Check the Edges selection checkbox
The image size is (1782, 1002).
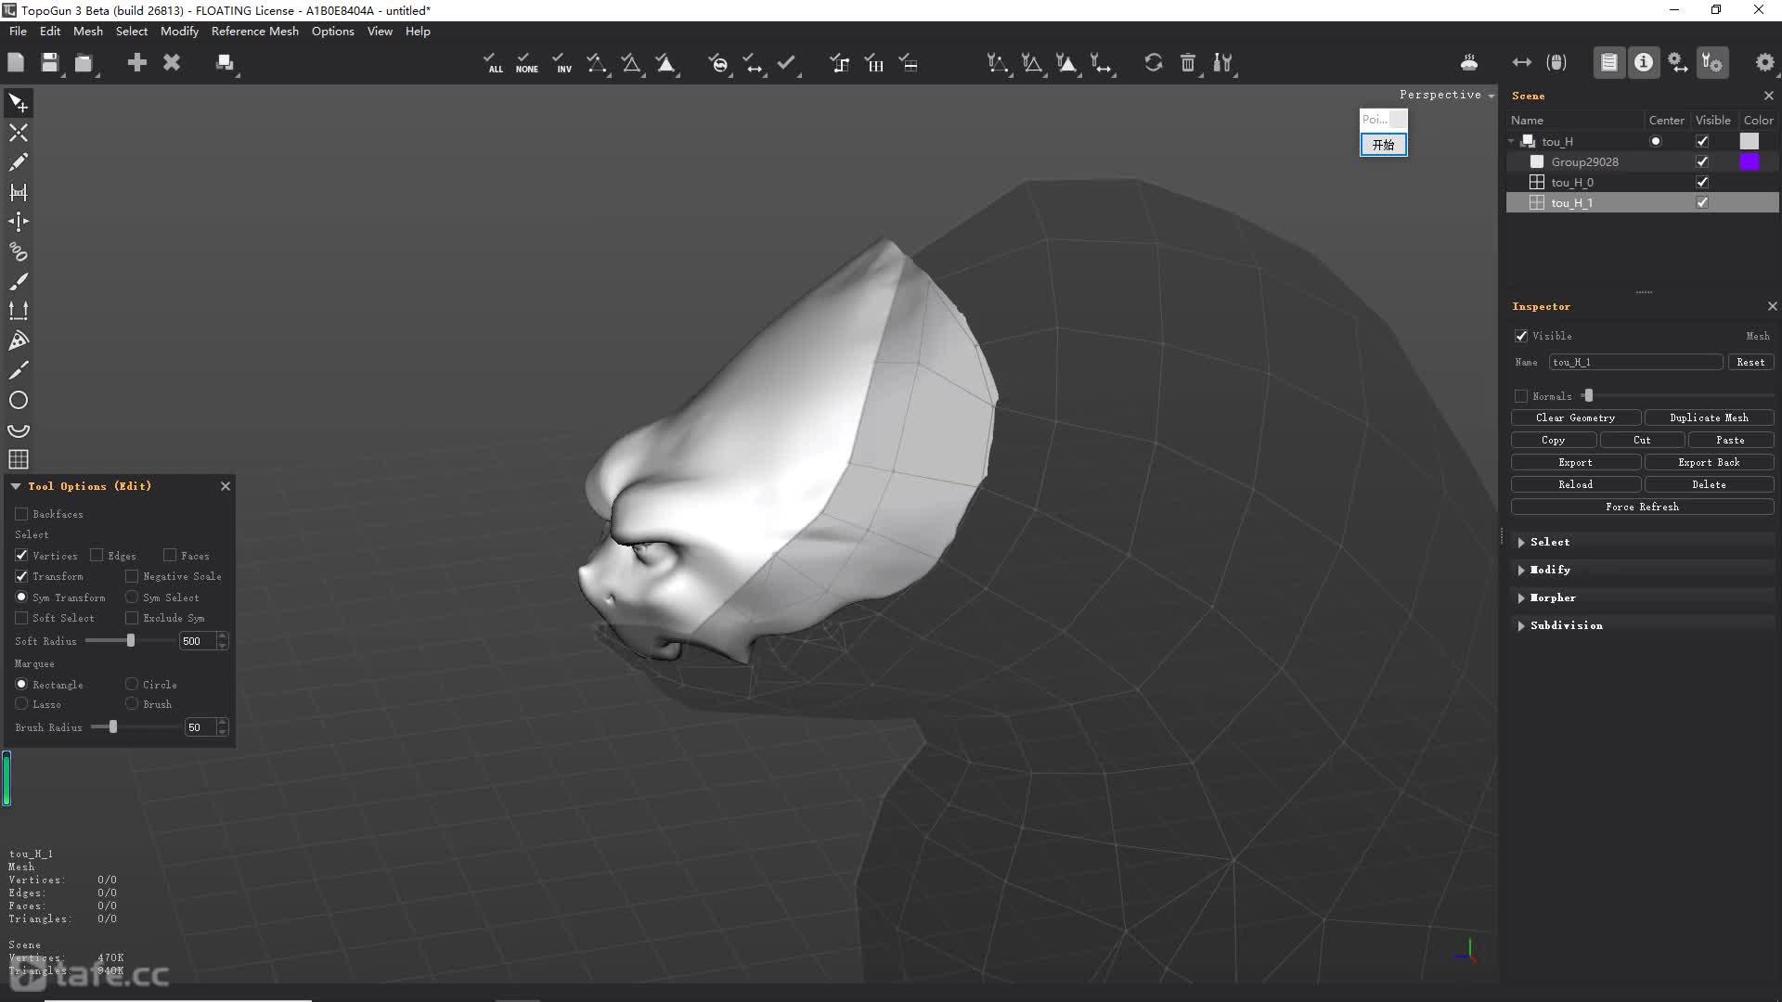point(97,555)
